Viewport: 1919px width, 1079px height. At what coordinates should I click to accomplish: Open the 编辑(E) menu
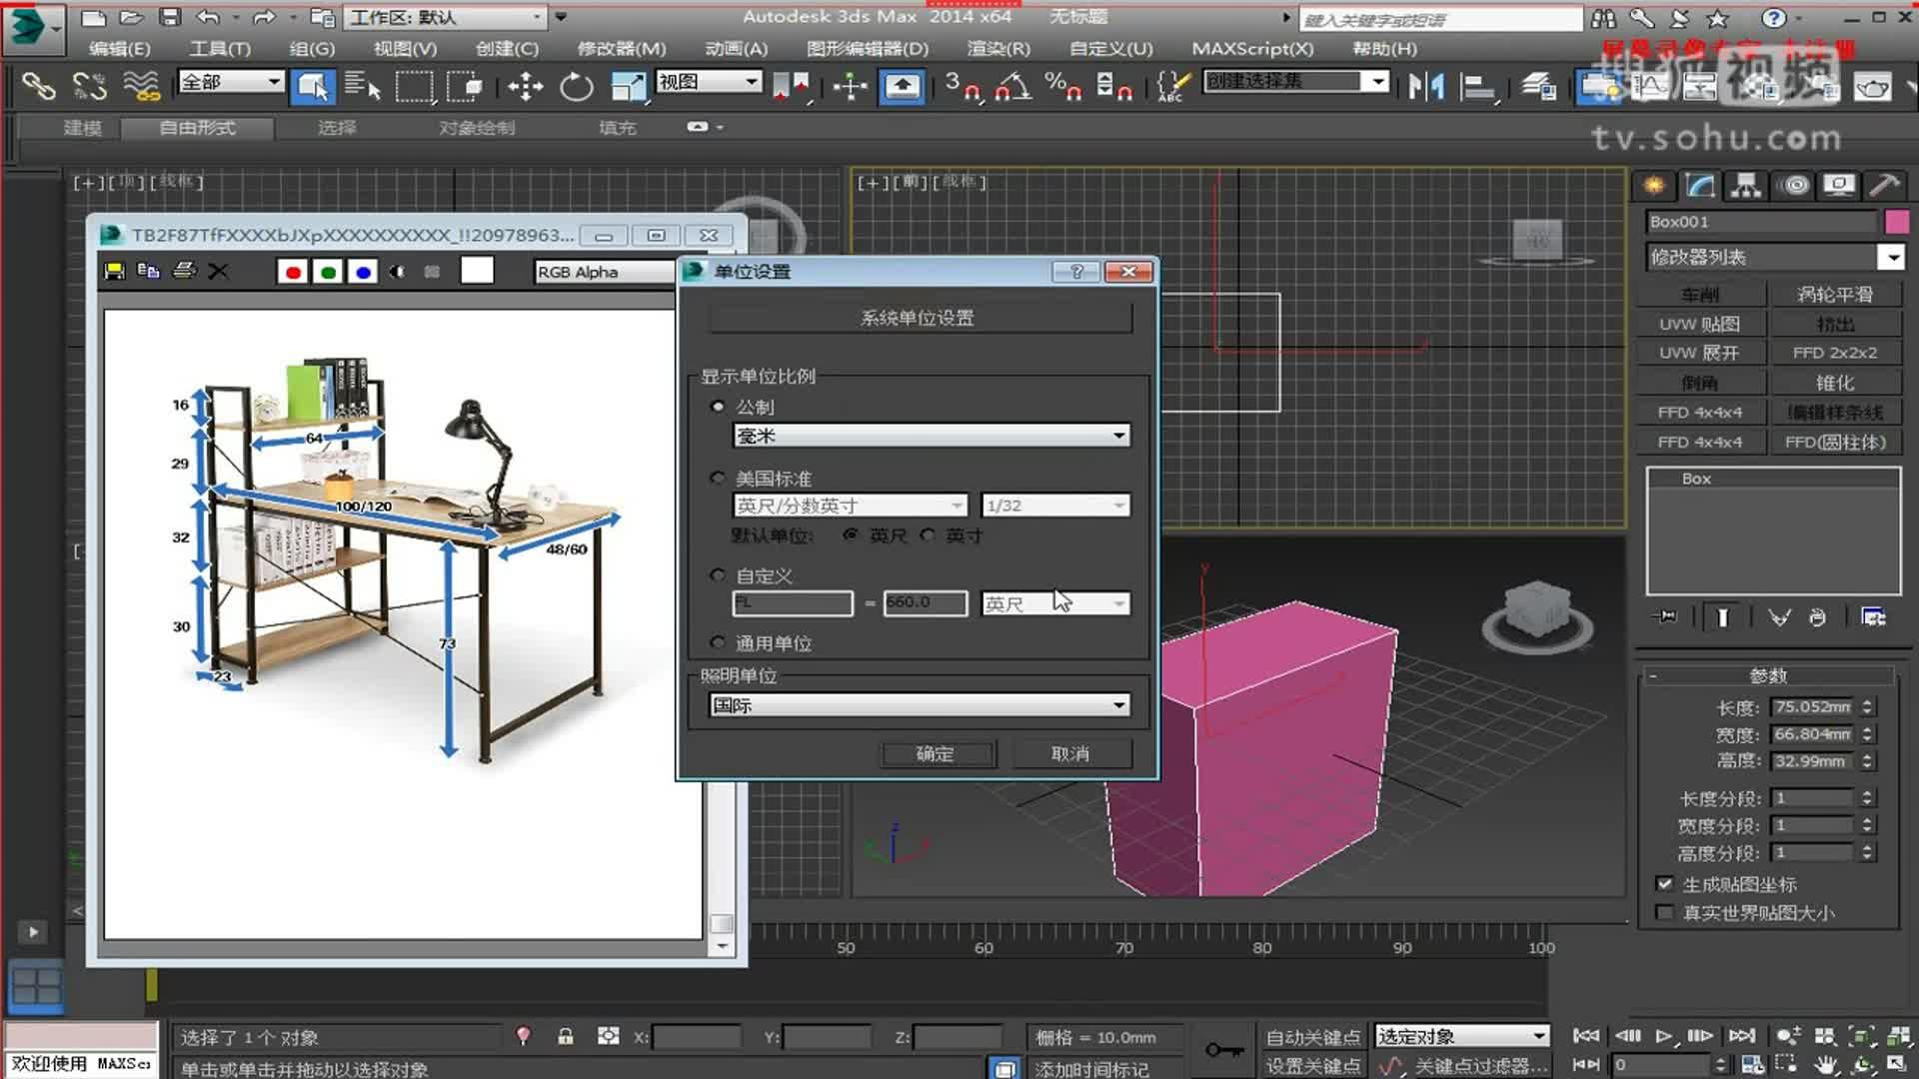click(x=119, y=48)
